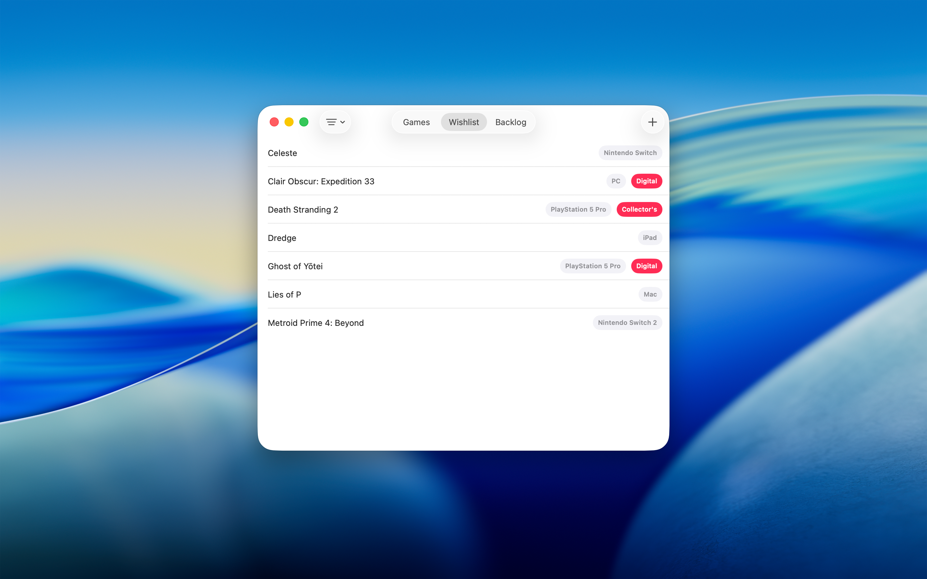This screenshot has height=579, width=927.
Task: Click the red Collector's badge
Action: coord(639,209)
